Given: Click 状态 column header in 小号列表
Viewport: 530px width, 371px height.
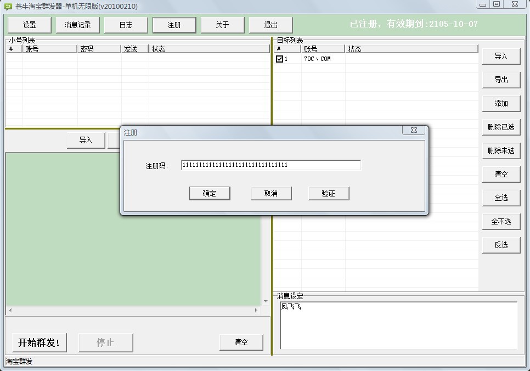Looking at the screenshot, I should [x=209, y=49].
